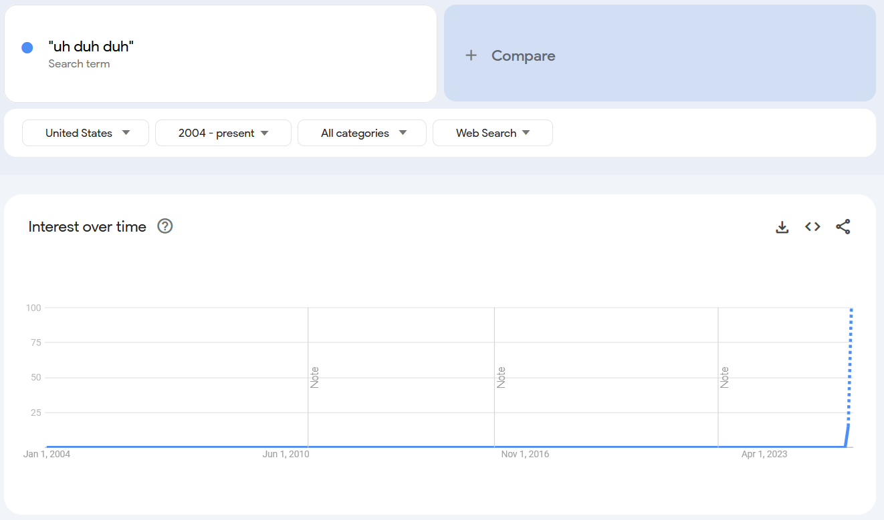884x520 pixels.
Task: Download the Interest over time data as CSV
Action: 782,227
